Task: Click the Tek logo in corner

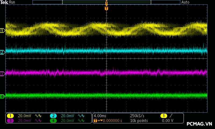Action: (4, 2)
